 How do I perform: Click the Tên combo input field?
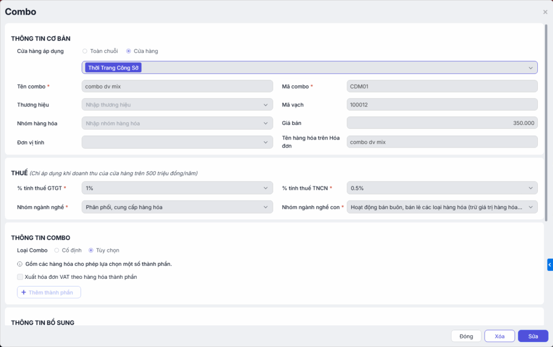point(177,86)
